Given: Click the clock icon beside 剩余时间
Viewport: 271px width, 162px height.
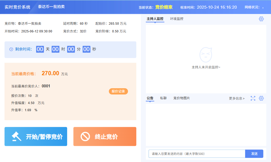Looking at the screenshot, I should tap(11, 49).
